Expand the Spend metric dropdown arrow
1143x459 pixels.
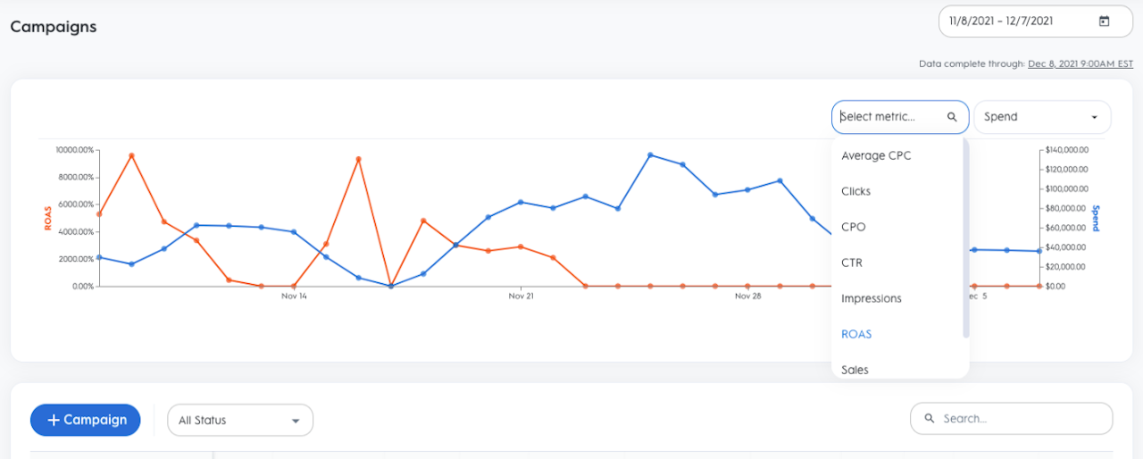pyautogui.click(x=1094, y=117)
